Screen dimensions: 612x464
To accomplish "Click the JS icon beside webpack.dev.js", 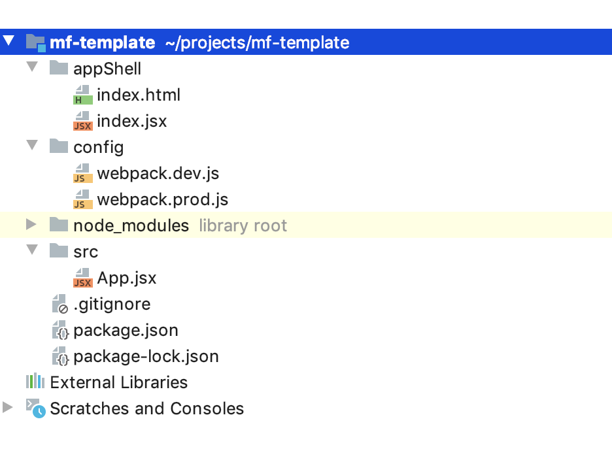I will 82,173.
